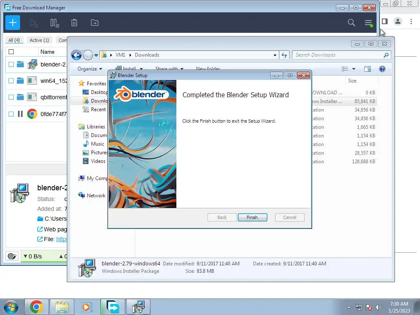Show the preview pane in Explorer
Image resolution: width=420 pixels, height=315 pixels.
(x=367, y=69)
